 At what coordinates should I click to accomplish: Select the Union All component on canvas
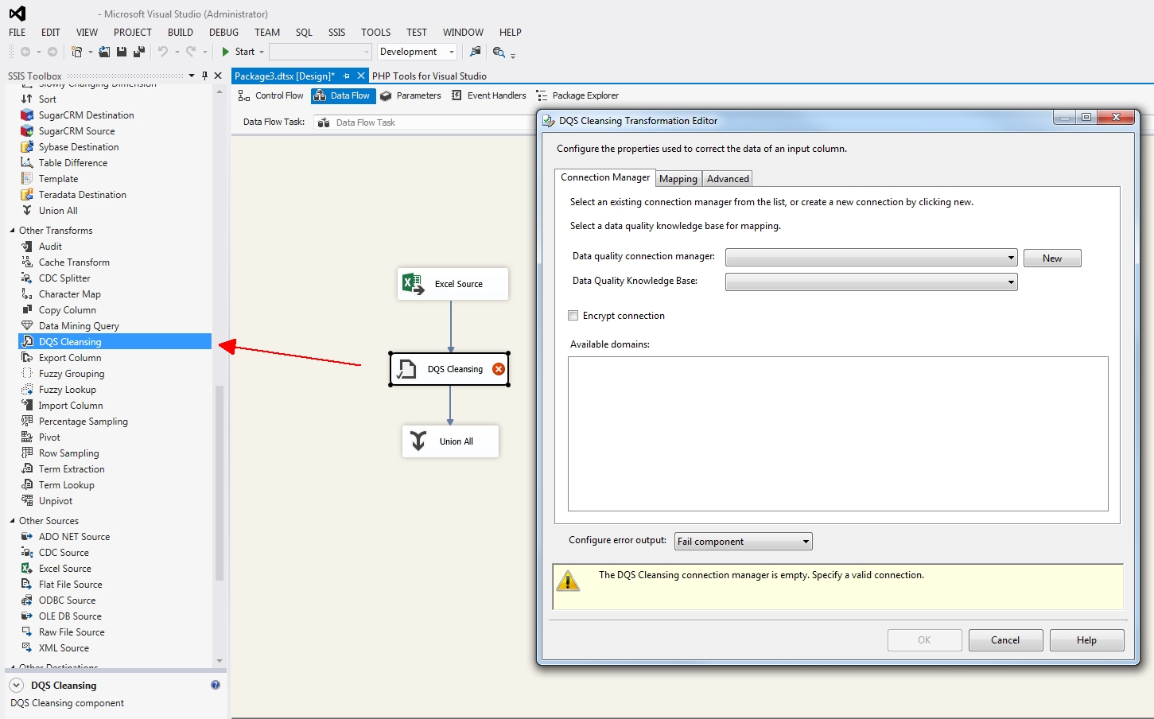[450, 441]
